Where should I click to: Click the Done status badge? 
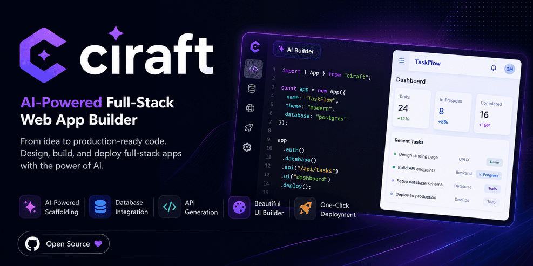coord(494,162)
